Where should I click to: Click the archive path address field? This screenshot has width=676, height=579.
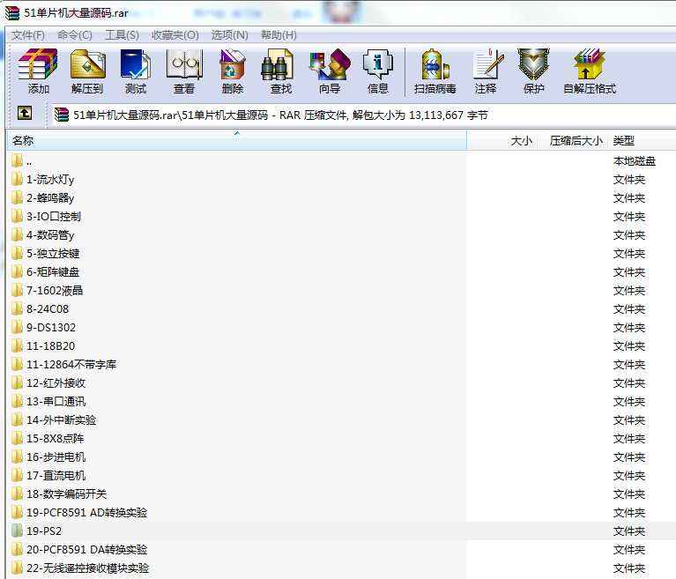[x=364, y=115]
